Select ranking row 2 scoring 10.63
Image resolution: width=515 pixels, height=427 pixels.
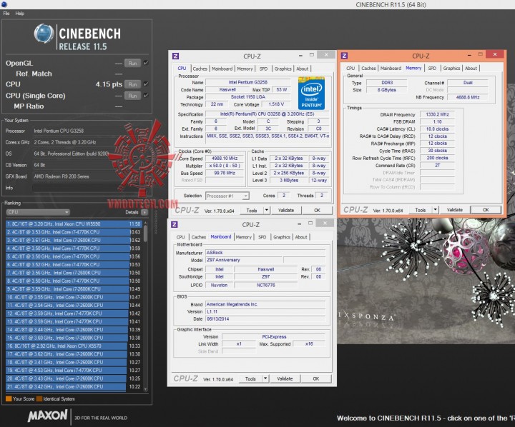(x=74, y=232)
